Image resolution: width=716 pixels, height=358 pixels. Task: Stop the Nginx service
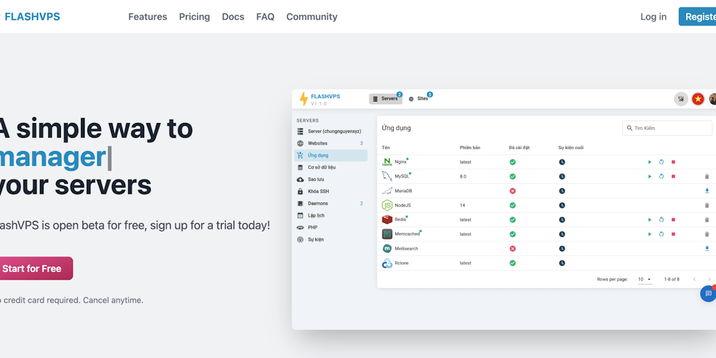(x=673, y=162)
